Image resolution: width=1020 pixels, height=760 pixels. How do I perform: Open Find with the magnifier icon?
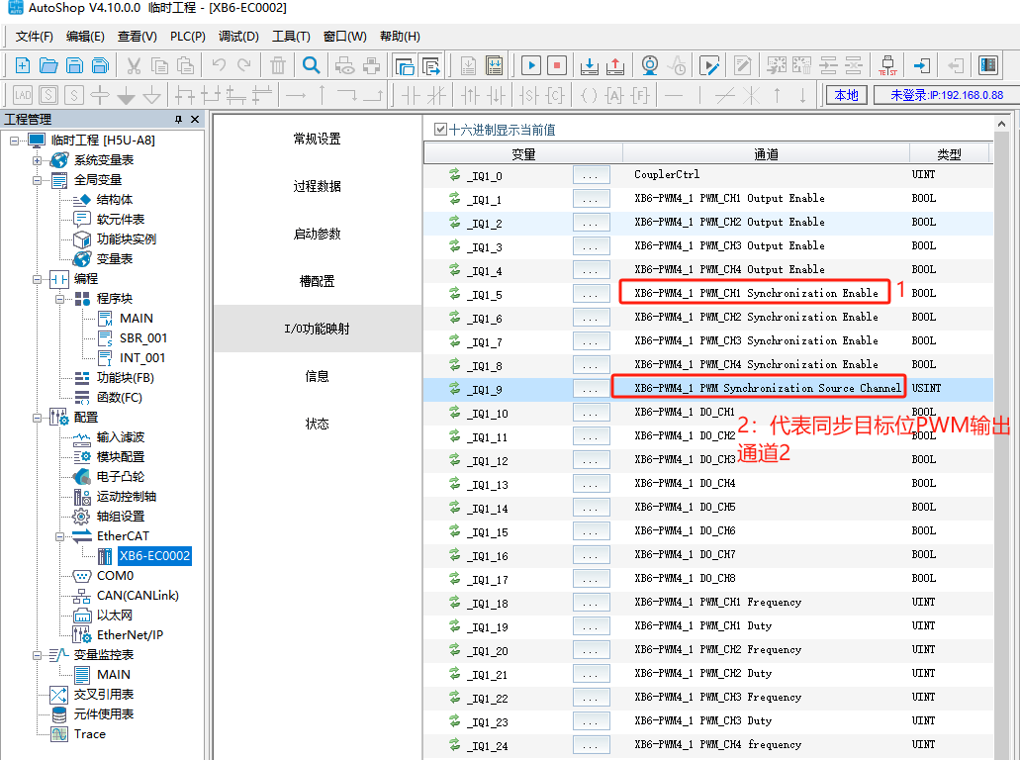(x=311, y=65)
